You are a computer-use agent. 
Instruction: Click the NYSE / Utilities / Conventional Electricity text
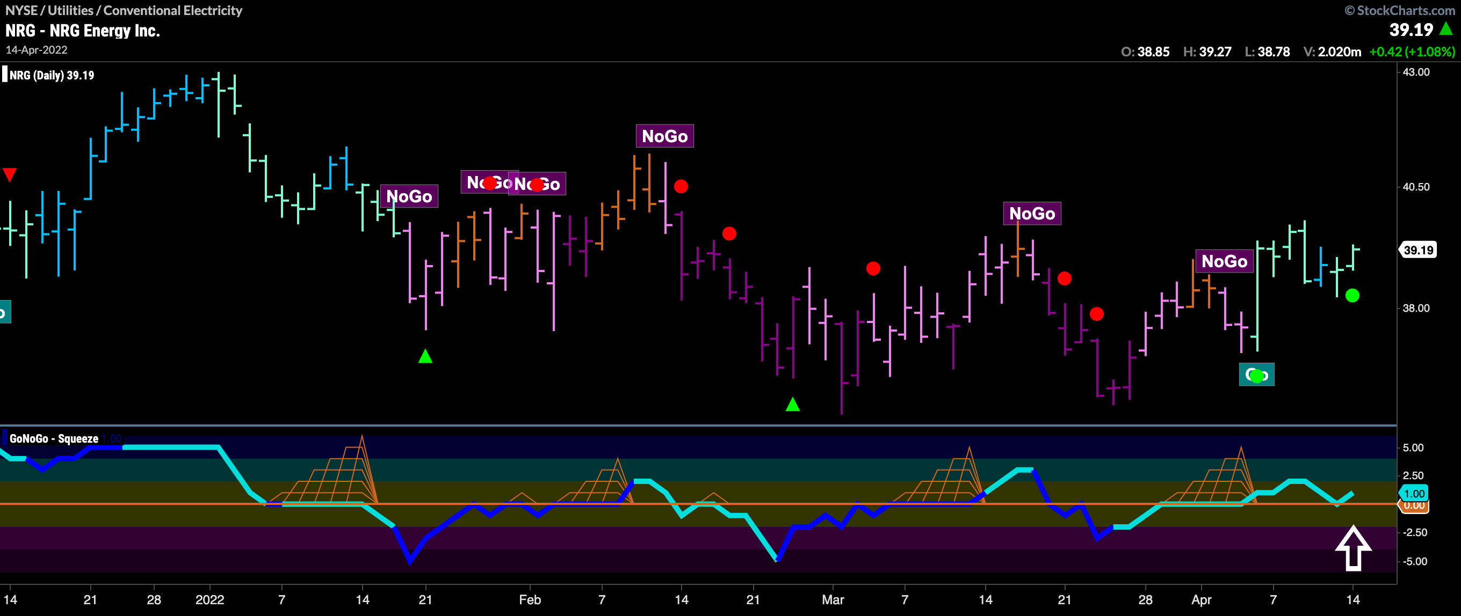[x=124, y=10]
